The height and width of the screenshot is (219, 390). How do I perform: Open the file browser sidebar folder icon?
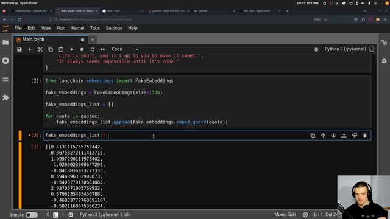click(x=5, y=43)
